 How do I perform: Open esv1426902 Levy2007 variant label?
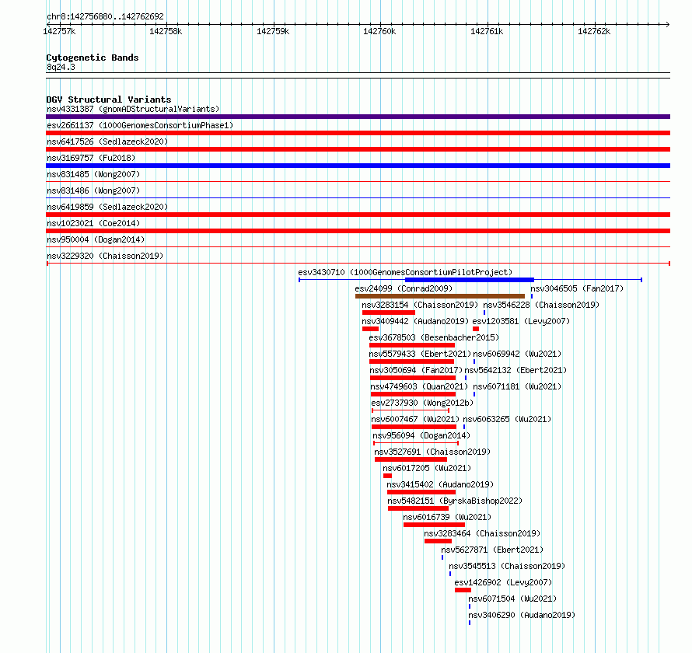pos(503,582)
